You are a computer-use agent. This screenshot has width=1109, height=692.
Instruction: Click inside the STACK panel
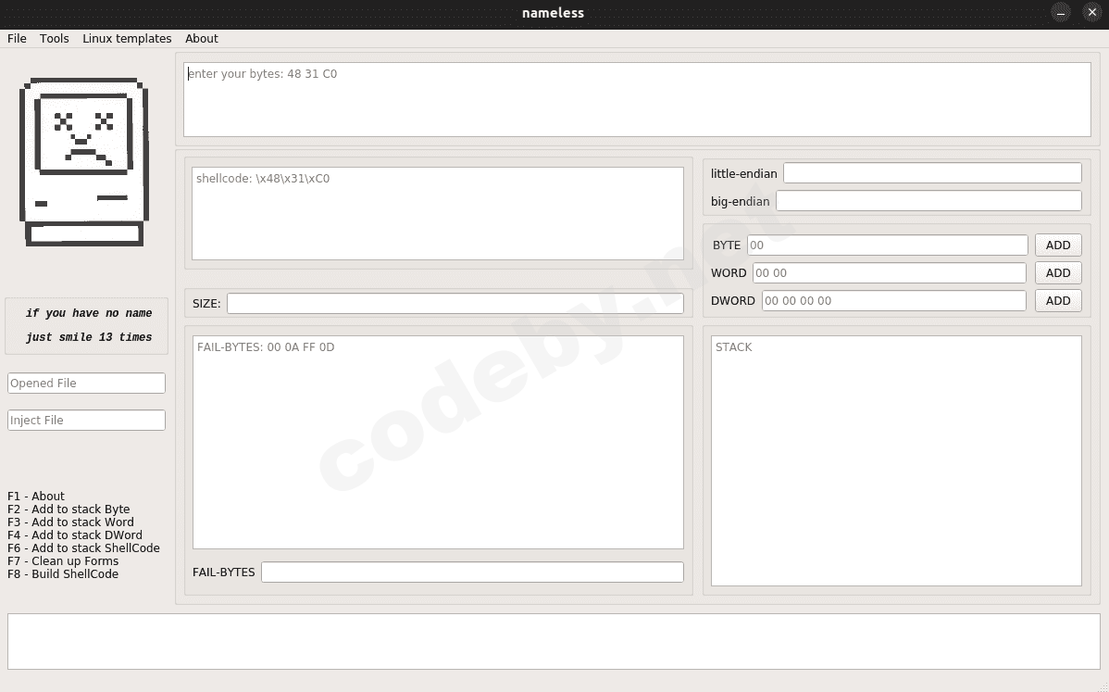pos(896,460)
